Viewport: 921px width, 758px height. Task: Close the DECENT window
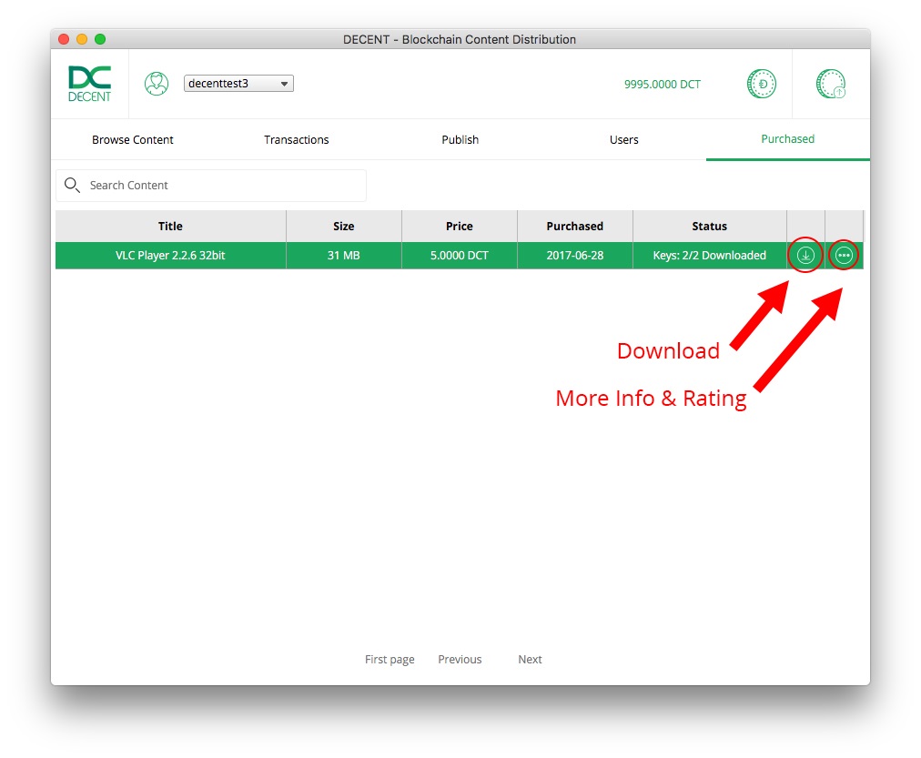pos(64,39)
